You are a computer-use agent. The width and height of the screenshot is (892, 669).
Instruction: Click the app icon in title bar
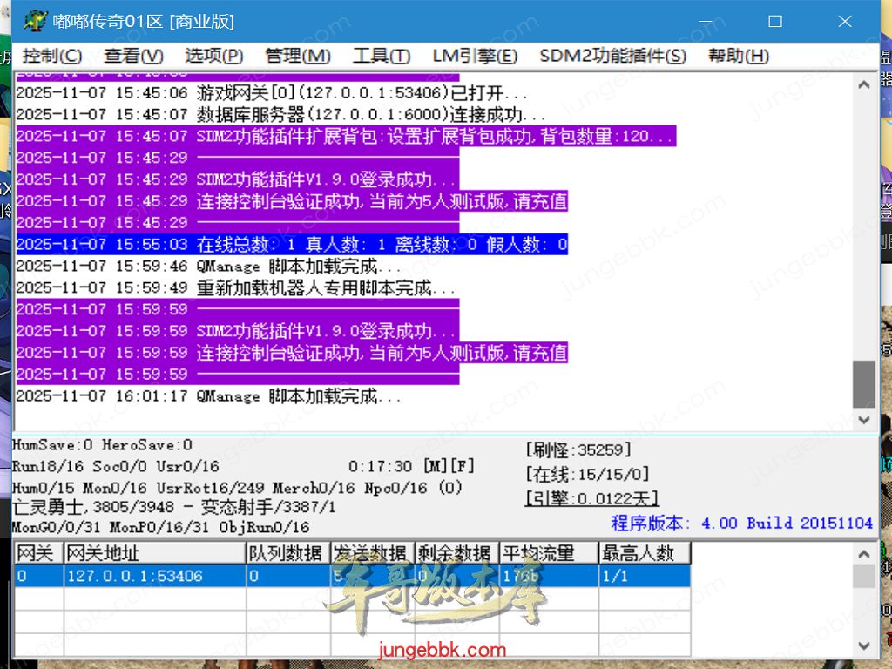pyautogui.click(x=35, y=21)
